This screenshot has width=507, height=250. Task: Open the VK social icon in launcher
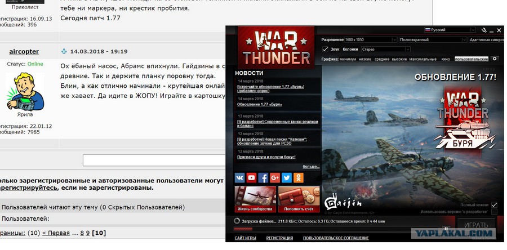tap(239, 178)
